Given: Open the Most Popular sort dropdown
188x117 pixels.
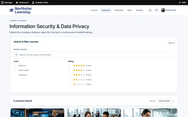Looking at the screenshot, I should (166, 101).
